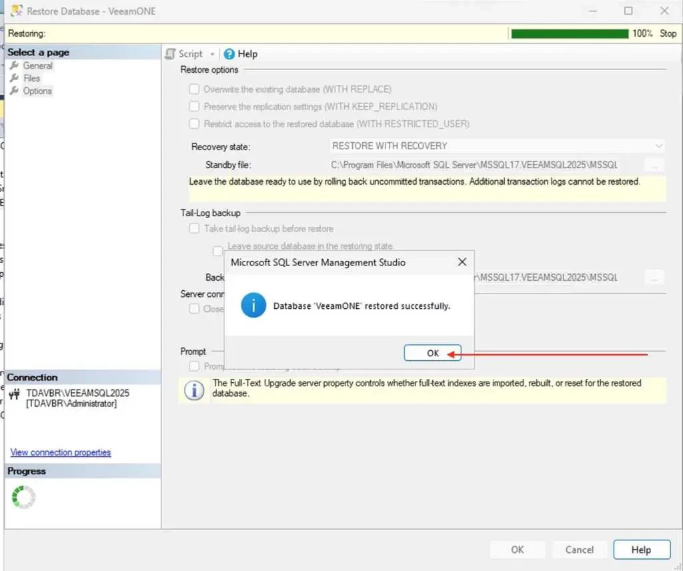Viewport: 683px width, 571px height.
Task: Click the Files page wrench icon
Action: click(15, 78)
